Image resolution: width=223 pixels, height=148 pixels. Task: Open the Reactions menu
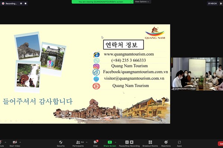tap(166, 144)
